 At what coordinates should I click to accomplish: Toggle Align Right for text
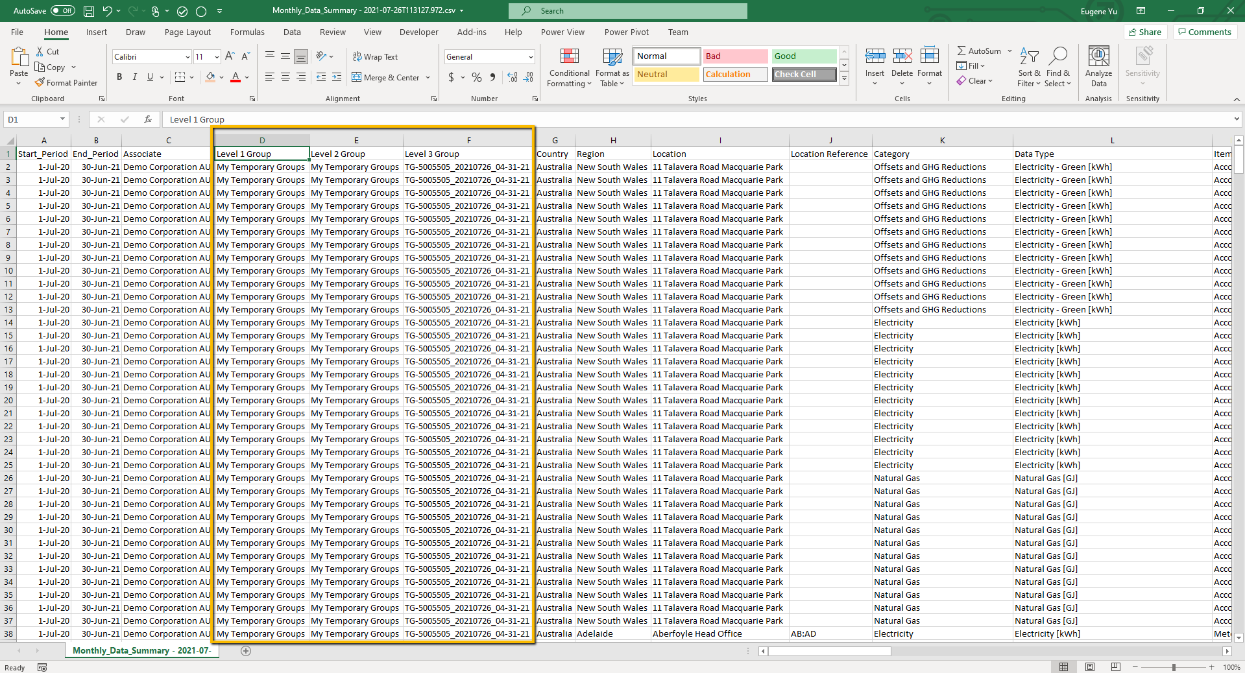click(301, 77)
